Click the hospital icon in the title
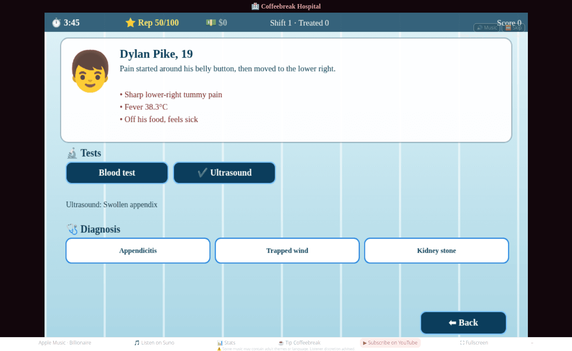 (x=255, y=6)
